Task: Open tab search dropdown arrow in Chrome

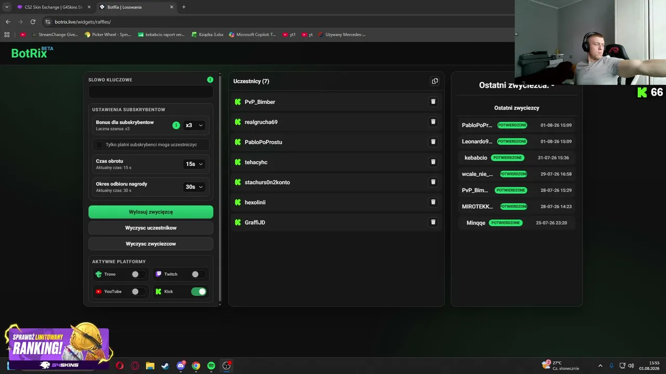Action: (x=7, y=7)
